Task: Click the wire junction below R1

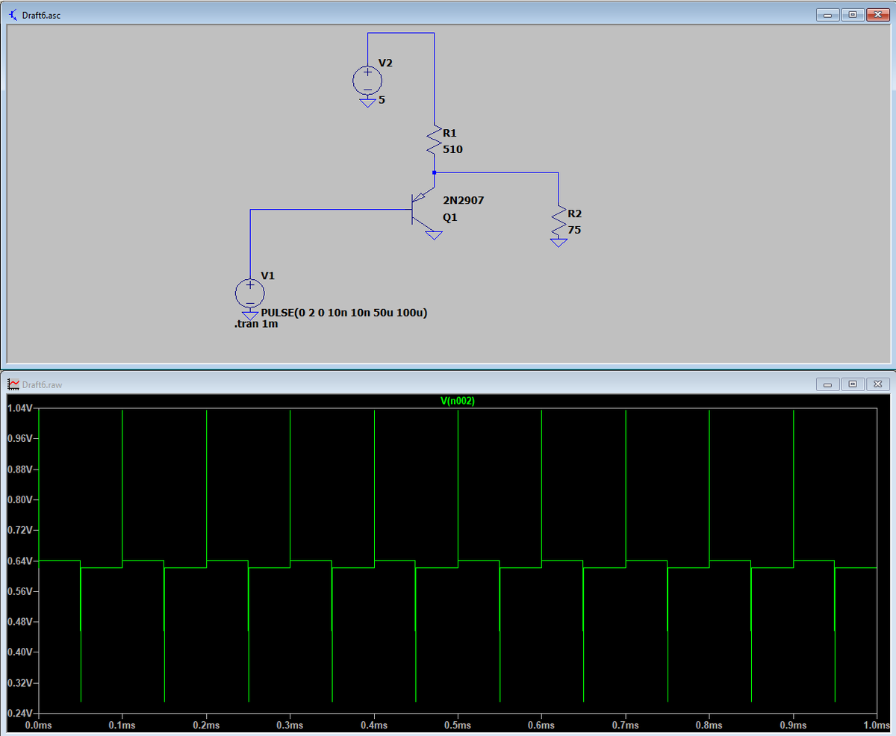Action: click(x=434, y=172)
